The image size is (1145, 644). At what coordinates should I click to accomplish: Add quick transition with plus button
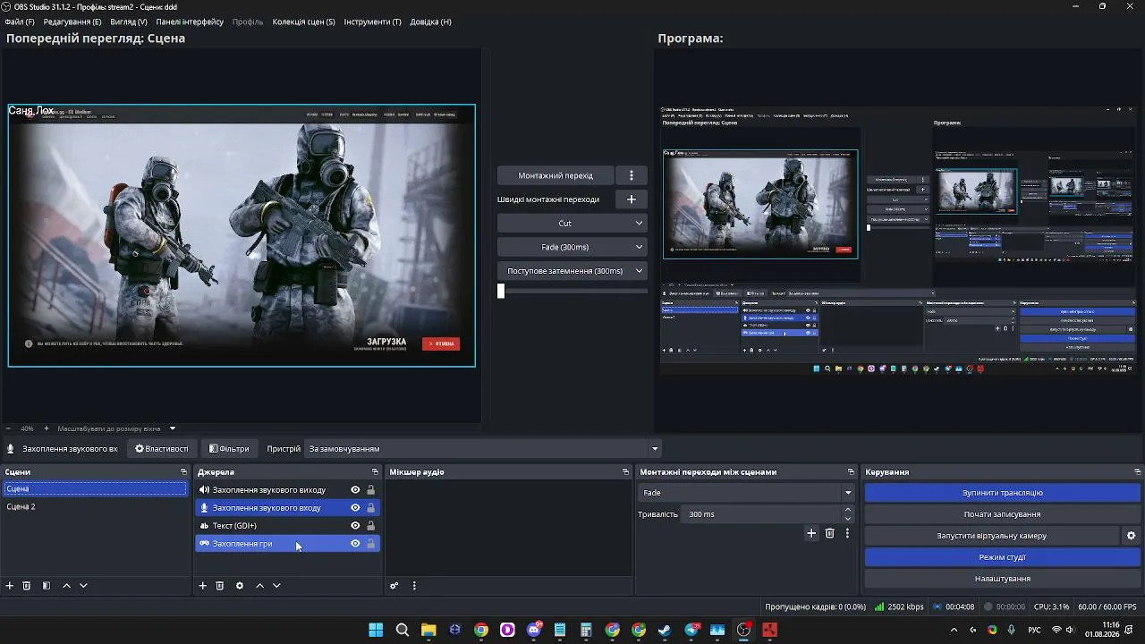(632, 199)
